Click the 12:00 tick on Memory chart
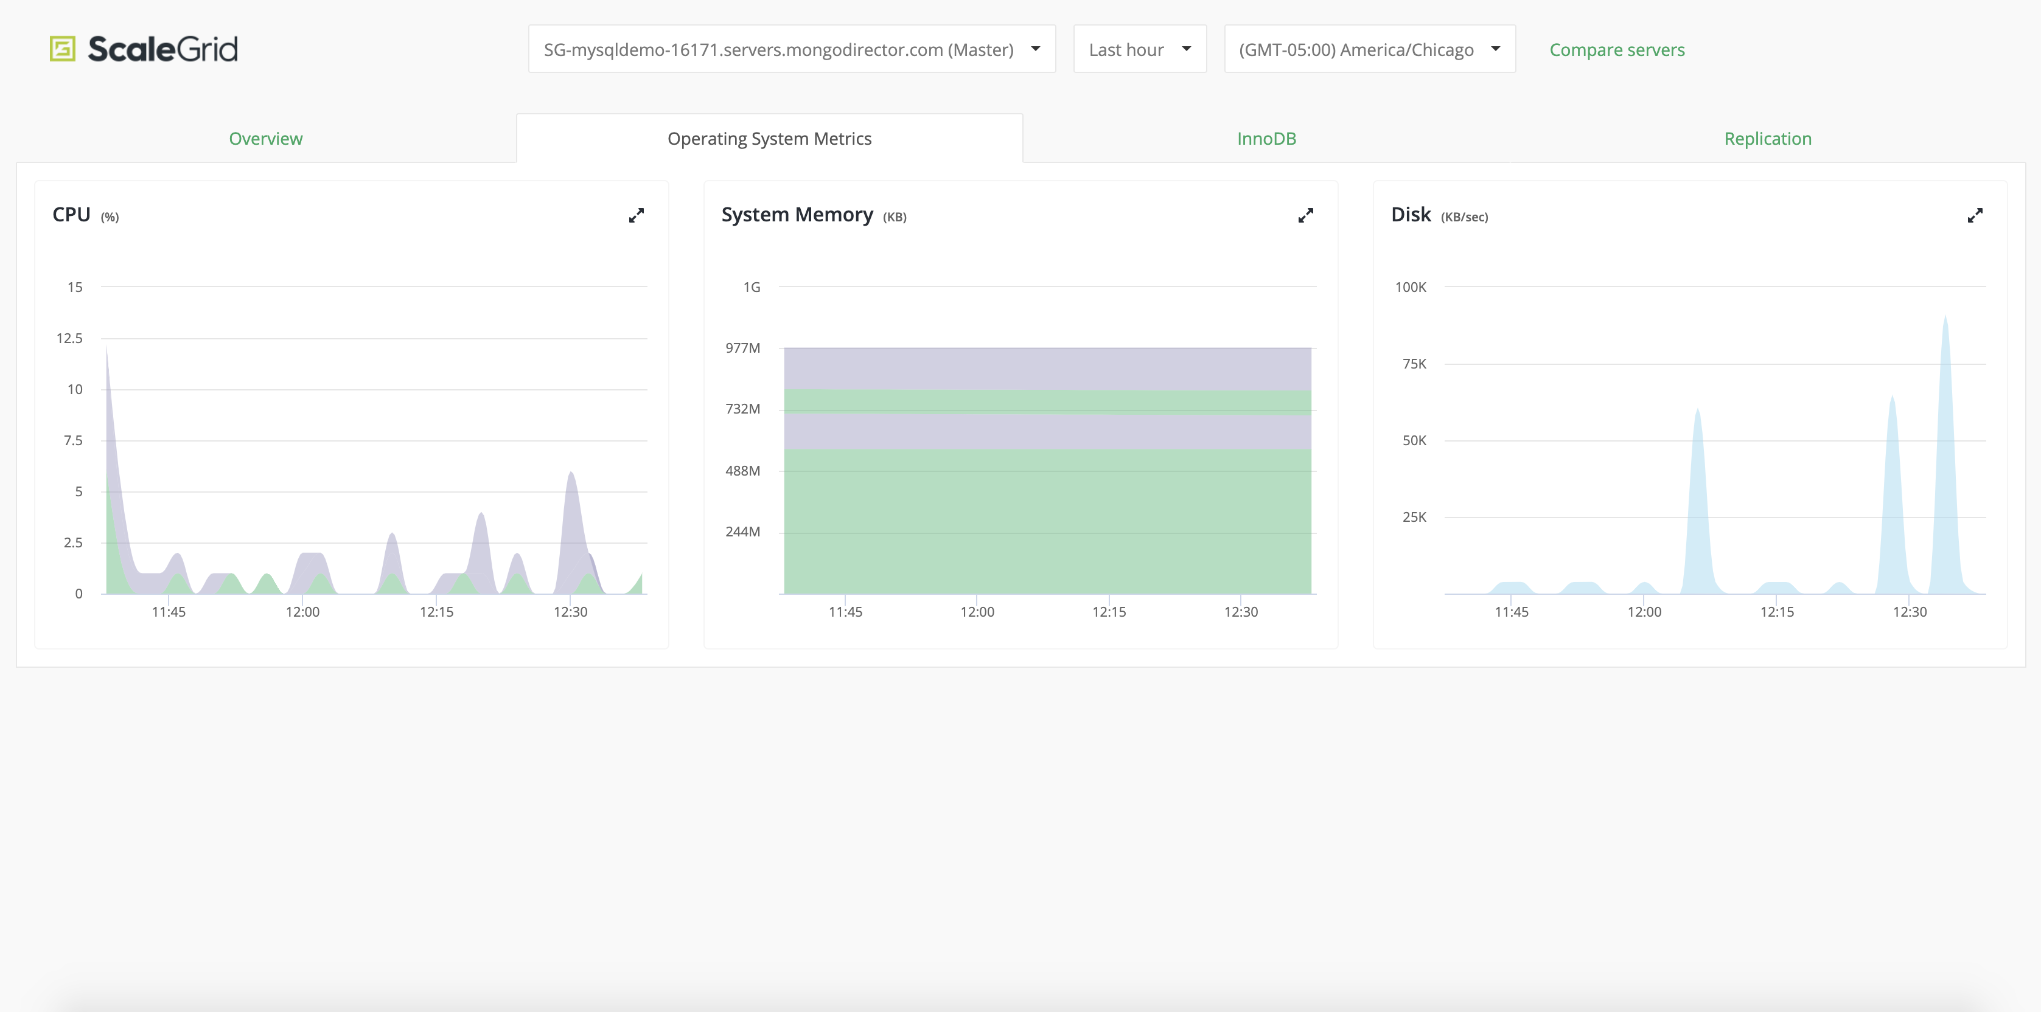The height and width of the screenshot is (1012, 2041). point(977,611)
